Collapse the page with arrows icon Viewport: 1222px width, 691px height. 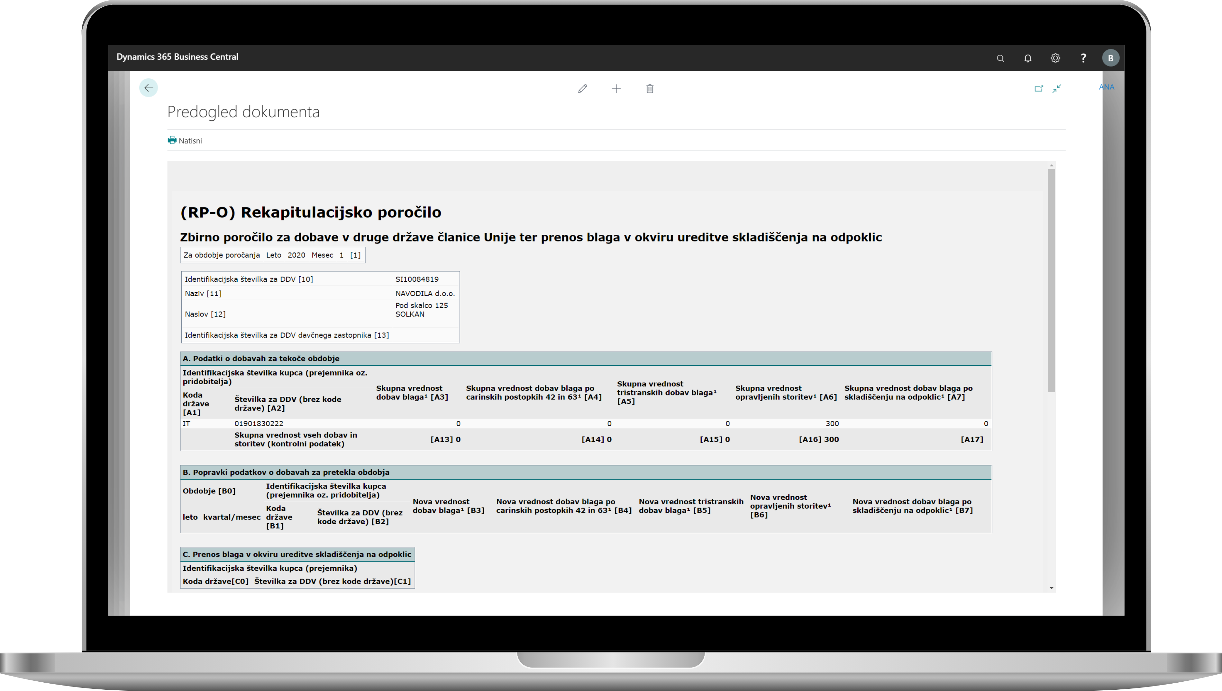1057,88
